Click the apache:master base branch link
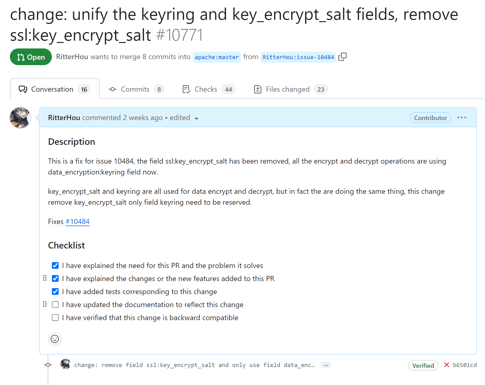The width and height of the screenshot is (485, 385). pyautogui.click(x=217, y=57)
